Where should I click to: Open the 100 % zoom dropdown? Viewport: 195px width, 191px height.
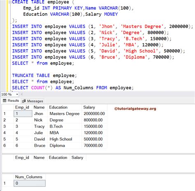point(17,94)
